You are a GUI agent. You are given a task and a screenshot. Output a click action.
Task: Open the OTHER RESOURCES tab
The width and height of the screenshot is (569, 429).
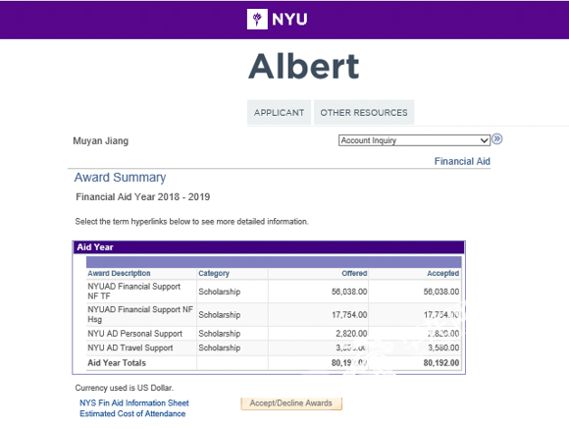click(364, 113)
